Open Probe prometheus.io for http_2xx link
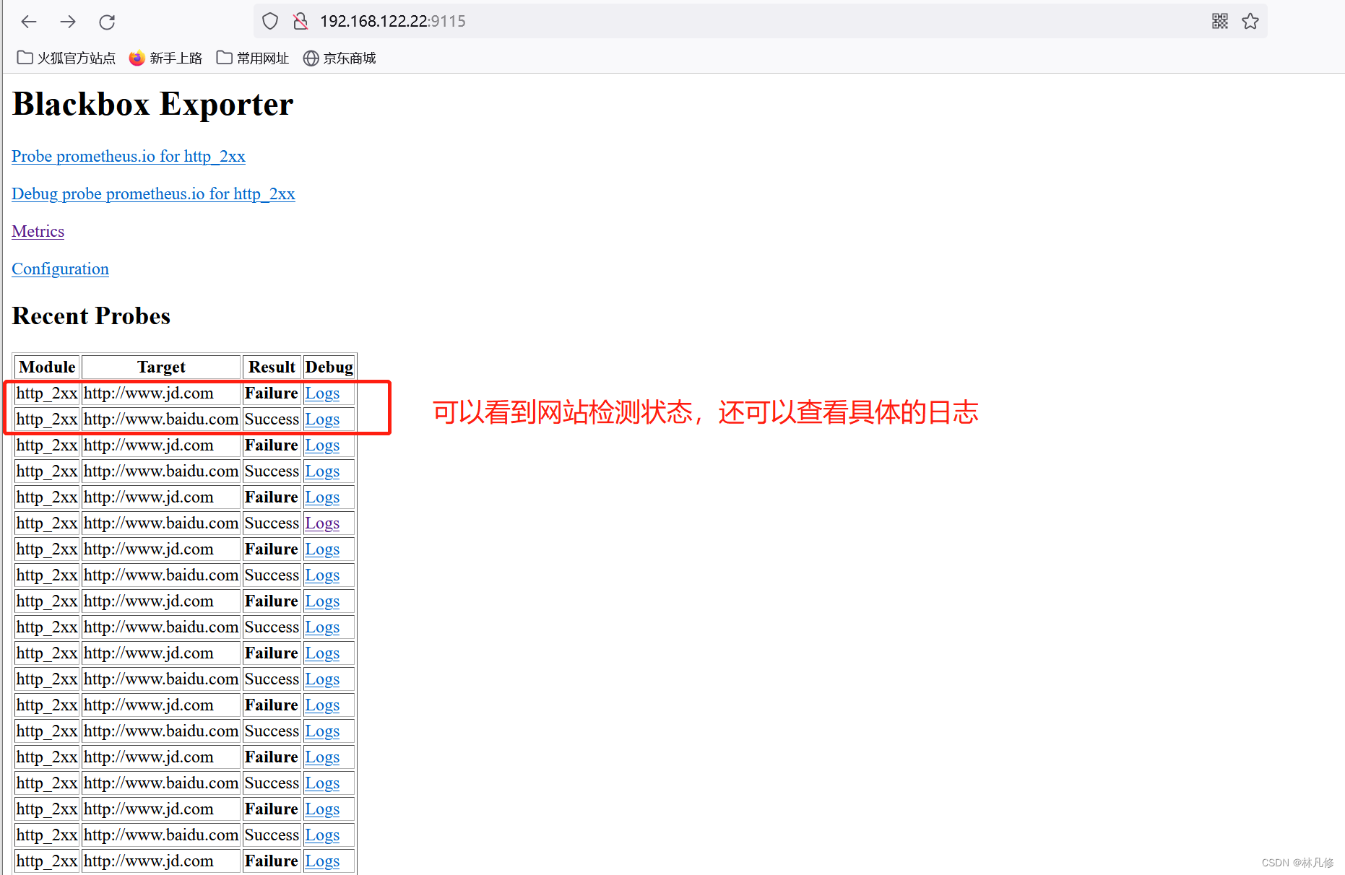Screen dimensions: 1345x875 pyautogui.click(x=129, y=157)
